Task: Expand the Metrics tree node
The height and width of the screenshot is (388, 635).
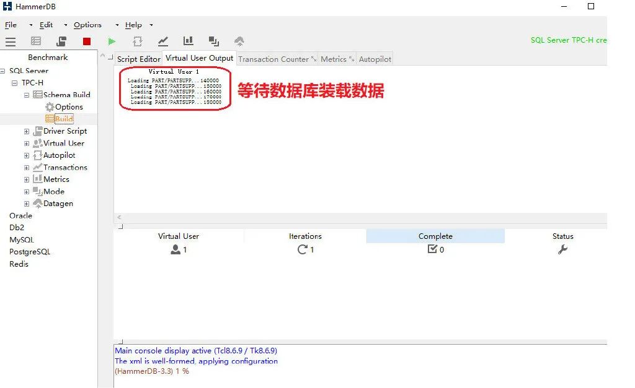Action: pos(26,179)
